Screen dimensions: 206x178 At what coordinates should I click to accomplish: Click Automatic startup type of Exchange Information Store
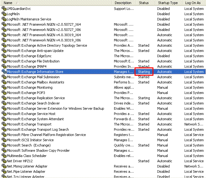(165, 72)
